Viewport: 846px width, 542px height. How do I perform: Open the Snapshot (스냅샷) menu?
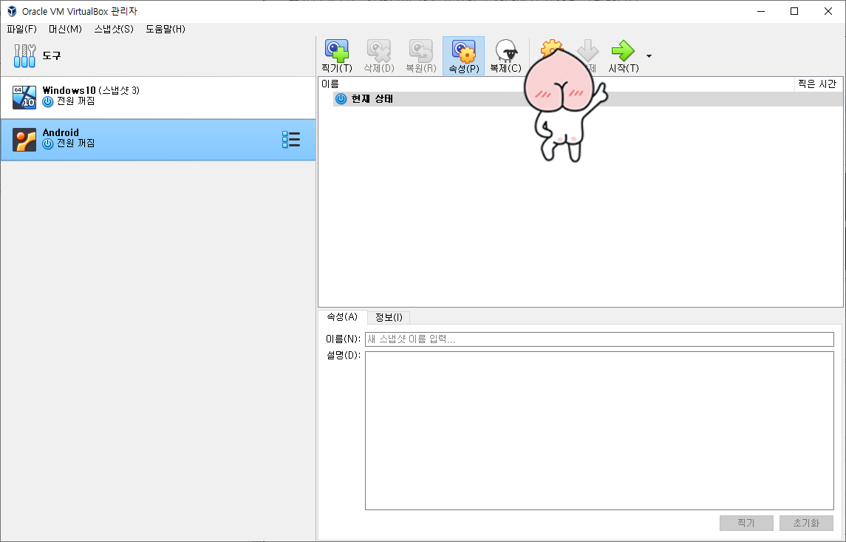click(x=114, y=29)
